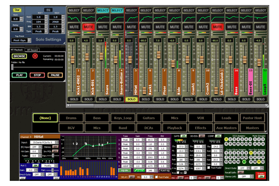Viewport: 279px width, 186px height.
Task: Select the Aux Masters view group
Action: (226, 128)
